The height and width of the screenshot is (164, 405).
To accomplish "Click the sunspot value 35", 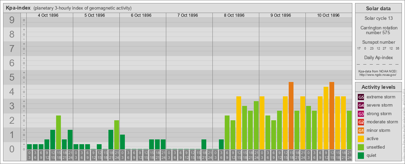I will (397, 49).
